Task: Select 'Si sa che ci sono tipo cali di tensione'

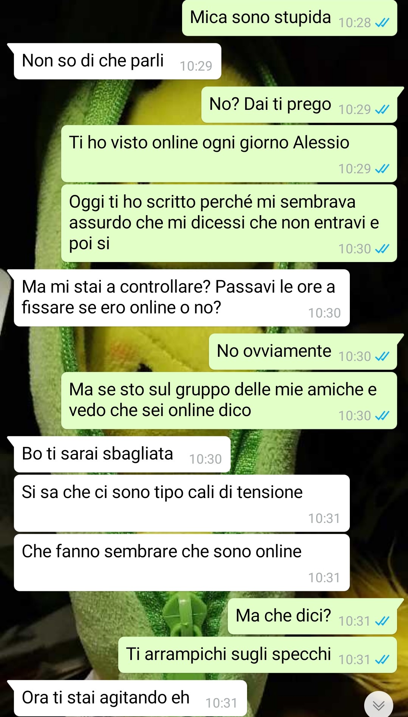Action: (x=182, y=503)
